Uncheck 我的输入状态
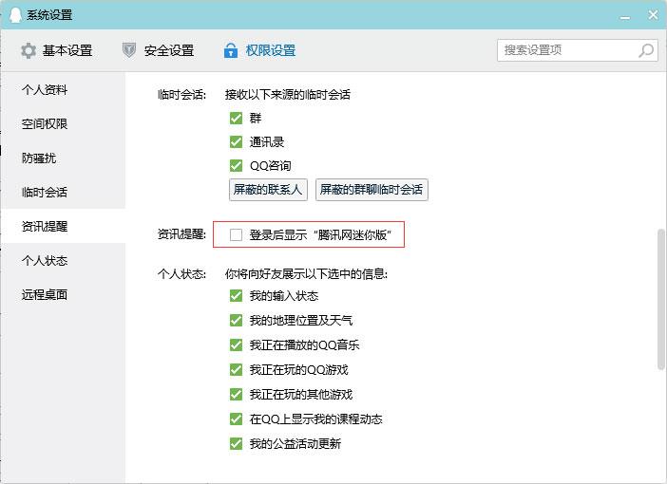 coord(236,296)
